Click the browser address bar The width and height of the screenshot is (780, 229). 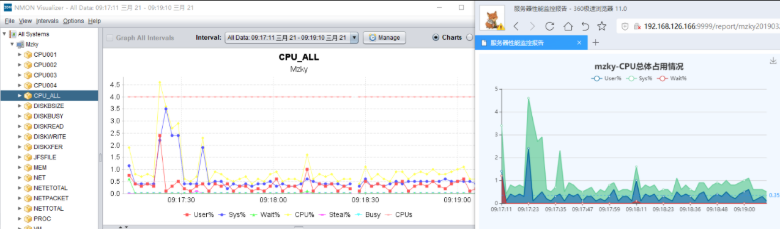click(x=697, y=26)
